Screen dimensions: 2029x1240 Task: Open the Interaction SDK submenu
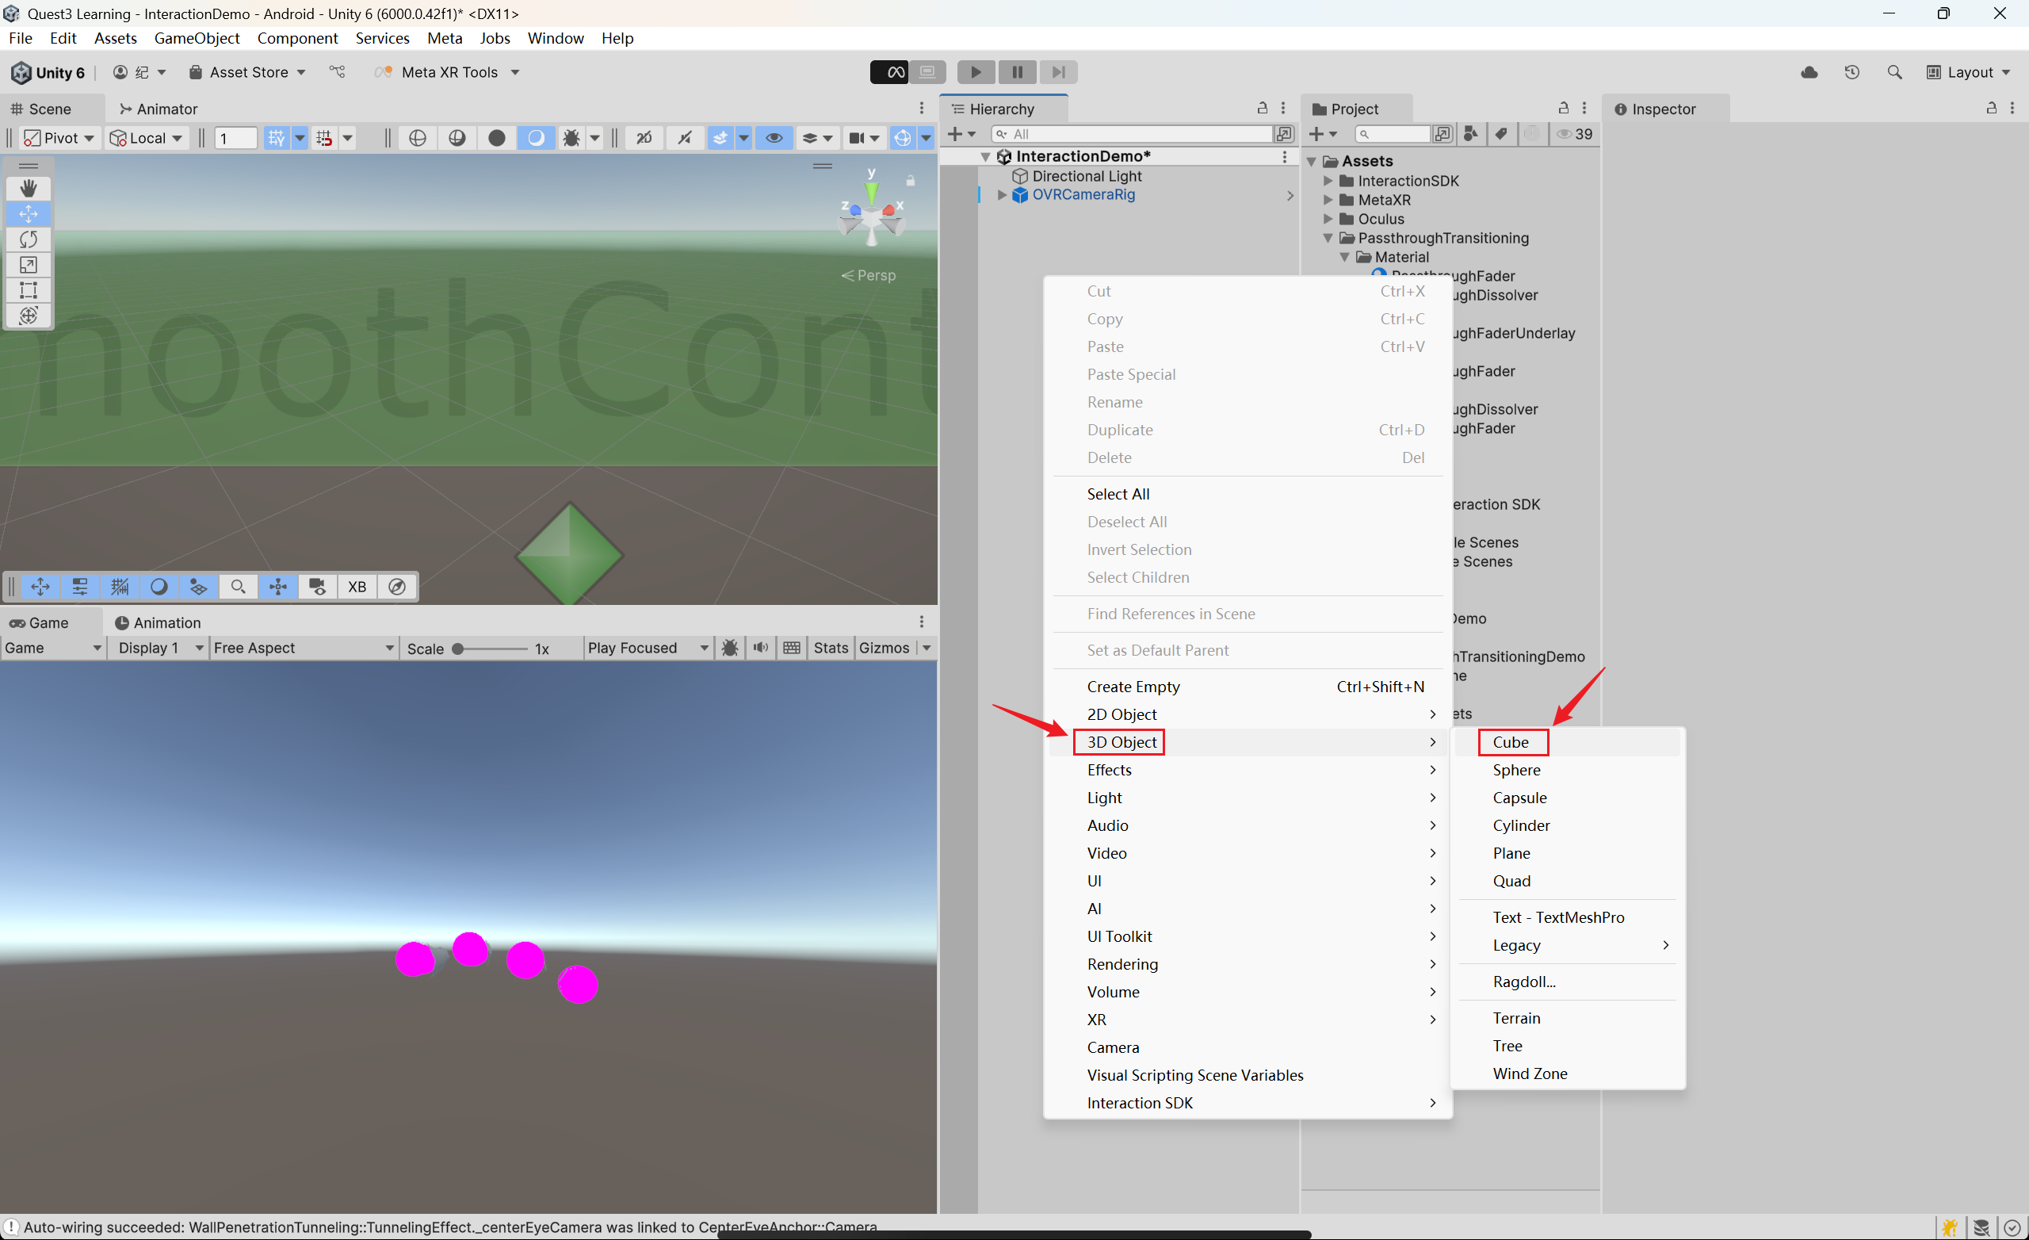(1248, 1102)
